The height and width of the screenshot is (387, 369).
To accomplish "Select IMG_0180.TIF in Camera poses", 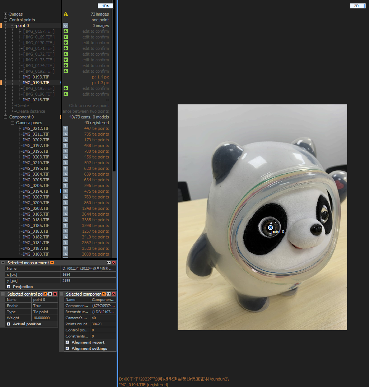I will tap(36, 254).
